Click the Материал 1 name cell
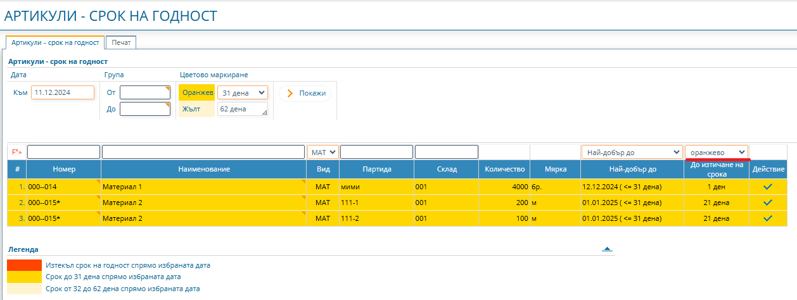Screen dimensions: 797x300 pyautogui.click(x=203, y=187)
